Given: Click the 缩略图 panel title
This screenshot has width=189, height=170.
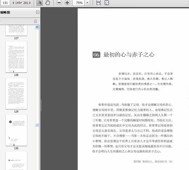Looking at the screenshot, I should [5, 12].
